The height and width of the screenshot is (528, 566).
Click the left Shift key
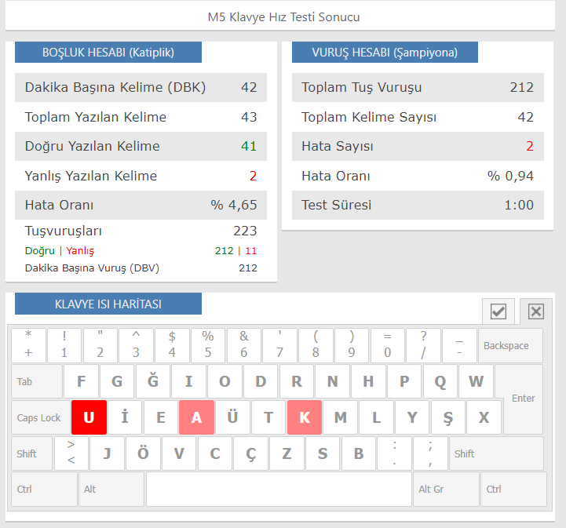[x=31, y=453]
